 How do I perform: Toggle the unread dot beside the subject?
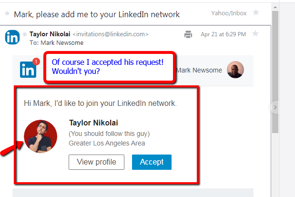[x=7, y=14]
